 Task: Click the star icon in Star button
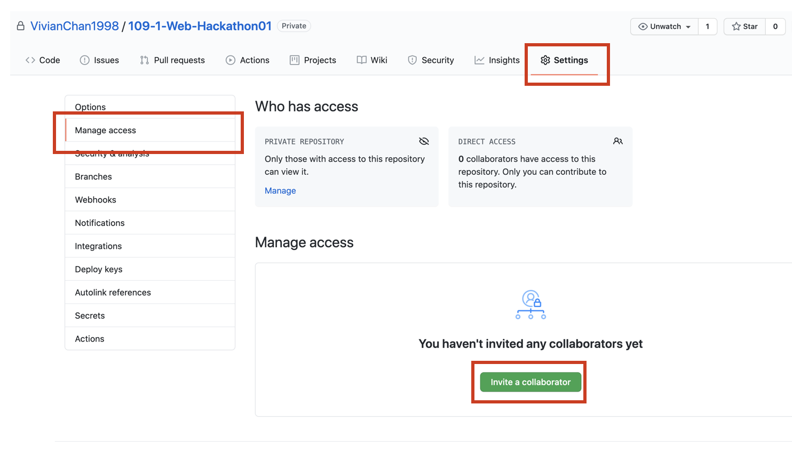click(x=736, y=27)
